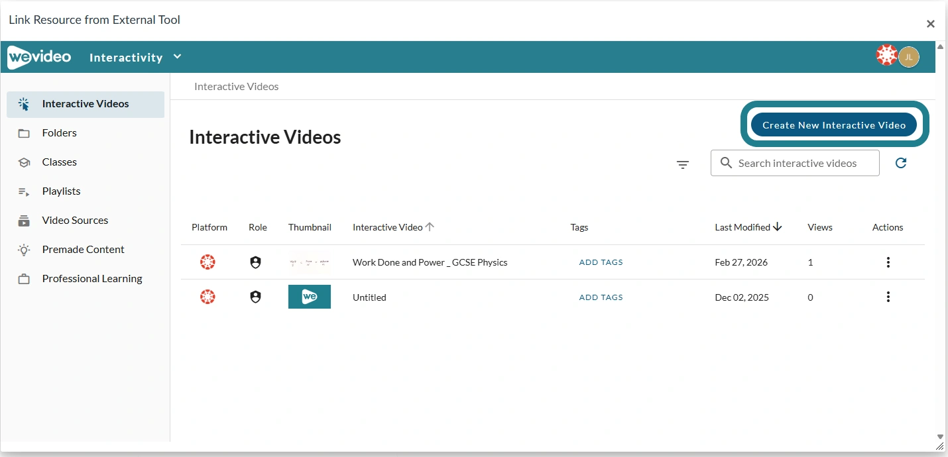Click the Views column header
Screen dimensions: 948x457
pos(820,227)
